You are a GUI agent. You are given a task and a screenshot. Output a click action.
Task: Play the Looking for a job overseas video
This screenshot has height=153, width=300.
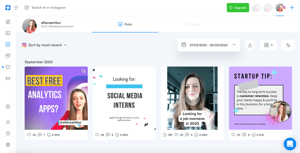(x=192, y=98)
